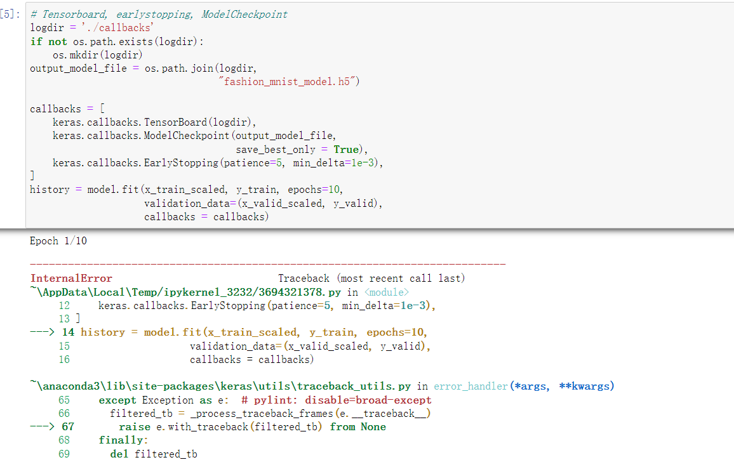Click the keras.callbacks.ModelCheckpoint line in code cell
The height and width of the screenshot is (474, 734).
pyautogui.click(x=194, y=136)
